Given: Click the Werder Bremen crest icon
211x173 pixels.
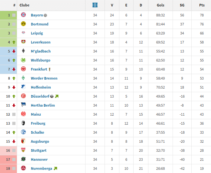Looking at the screenshot, I should 23,78.
